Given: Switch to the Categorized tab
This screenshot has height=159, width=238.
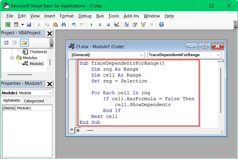Looking at the screenshot, I should [x=34, y=101].
